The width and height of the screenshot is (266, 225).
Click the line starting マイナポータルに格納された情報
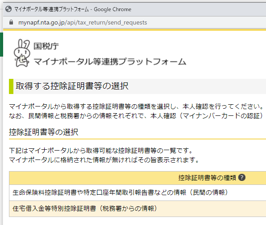(104, 160)
